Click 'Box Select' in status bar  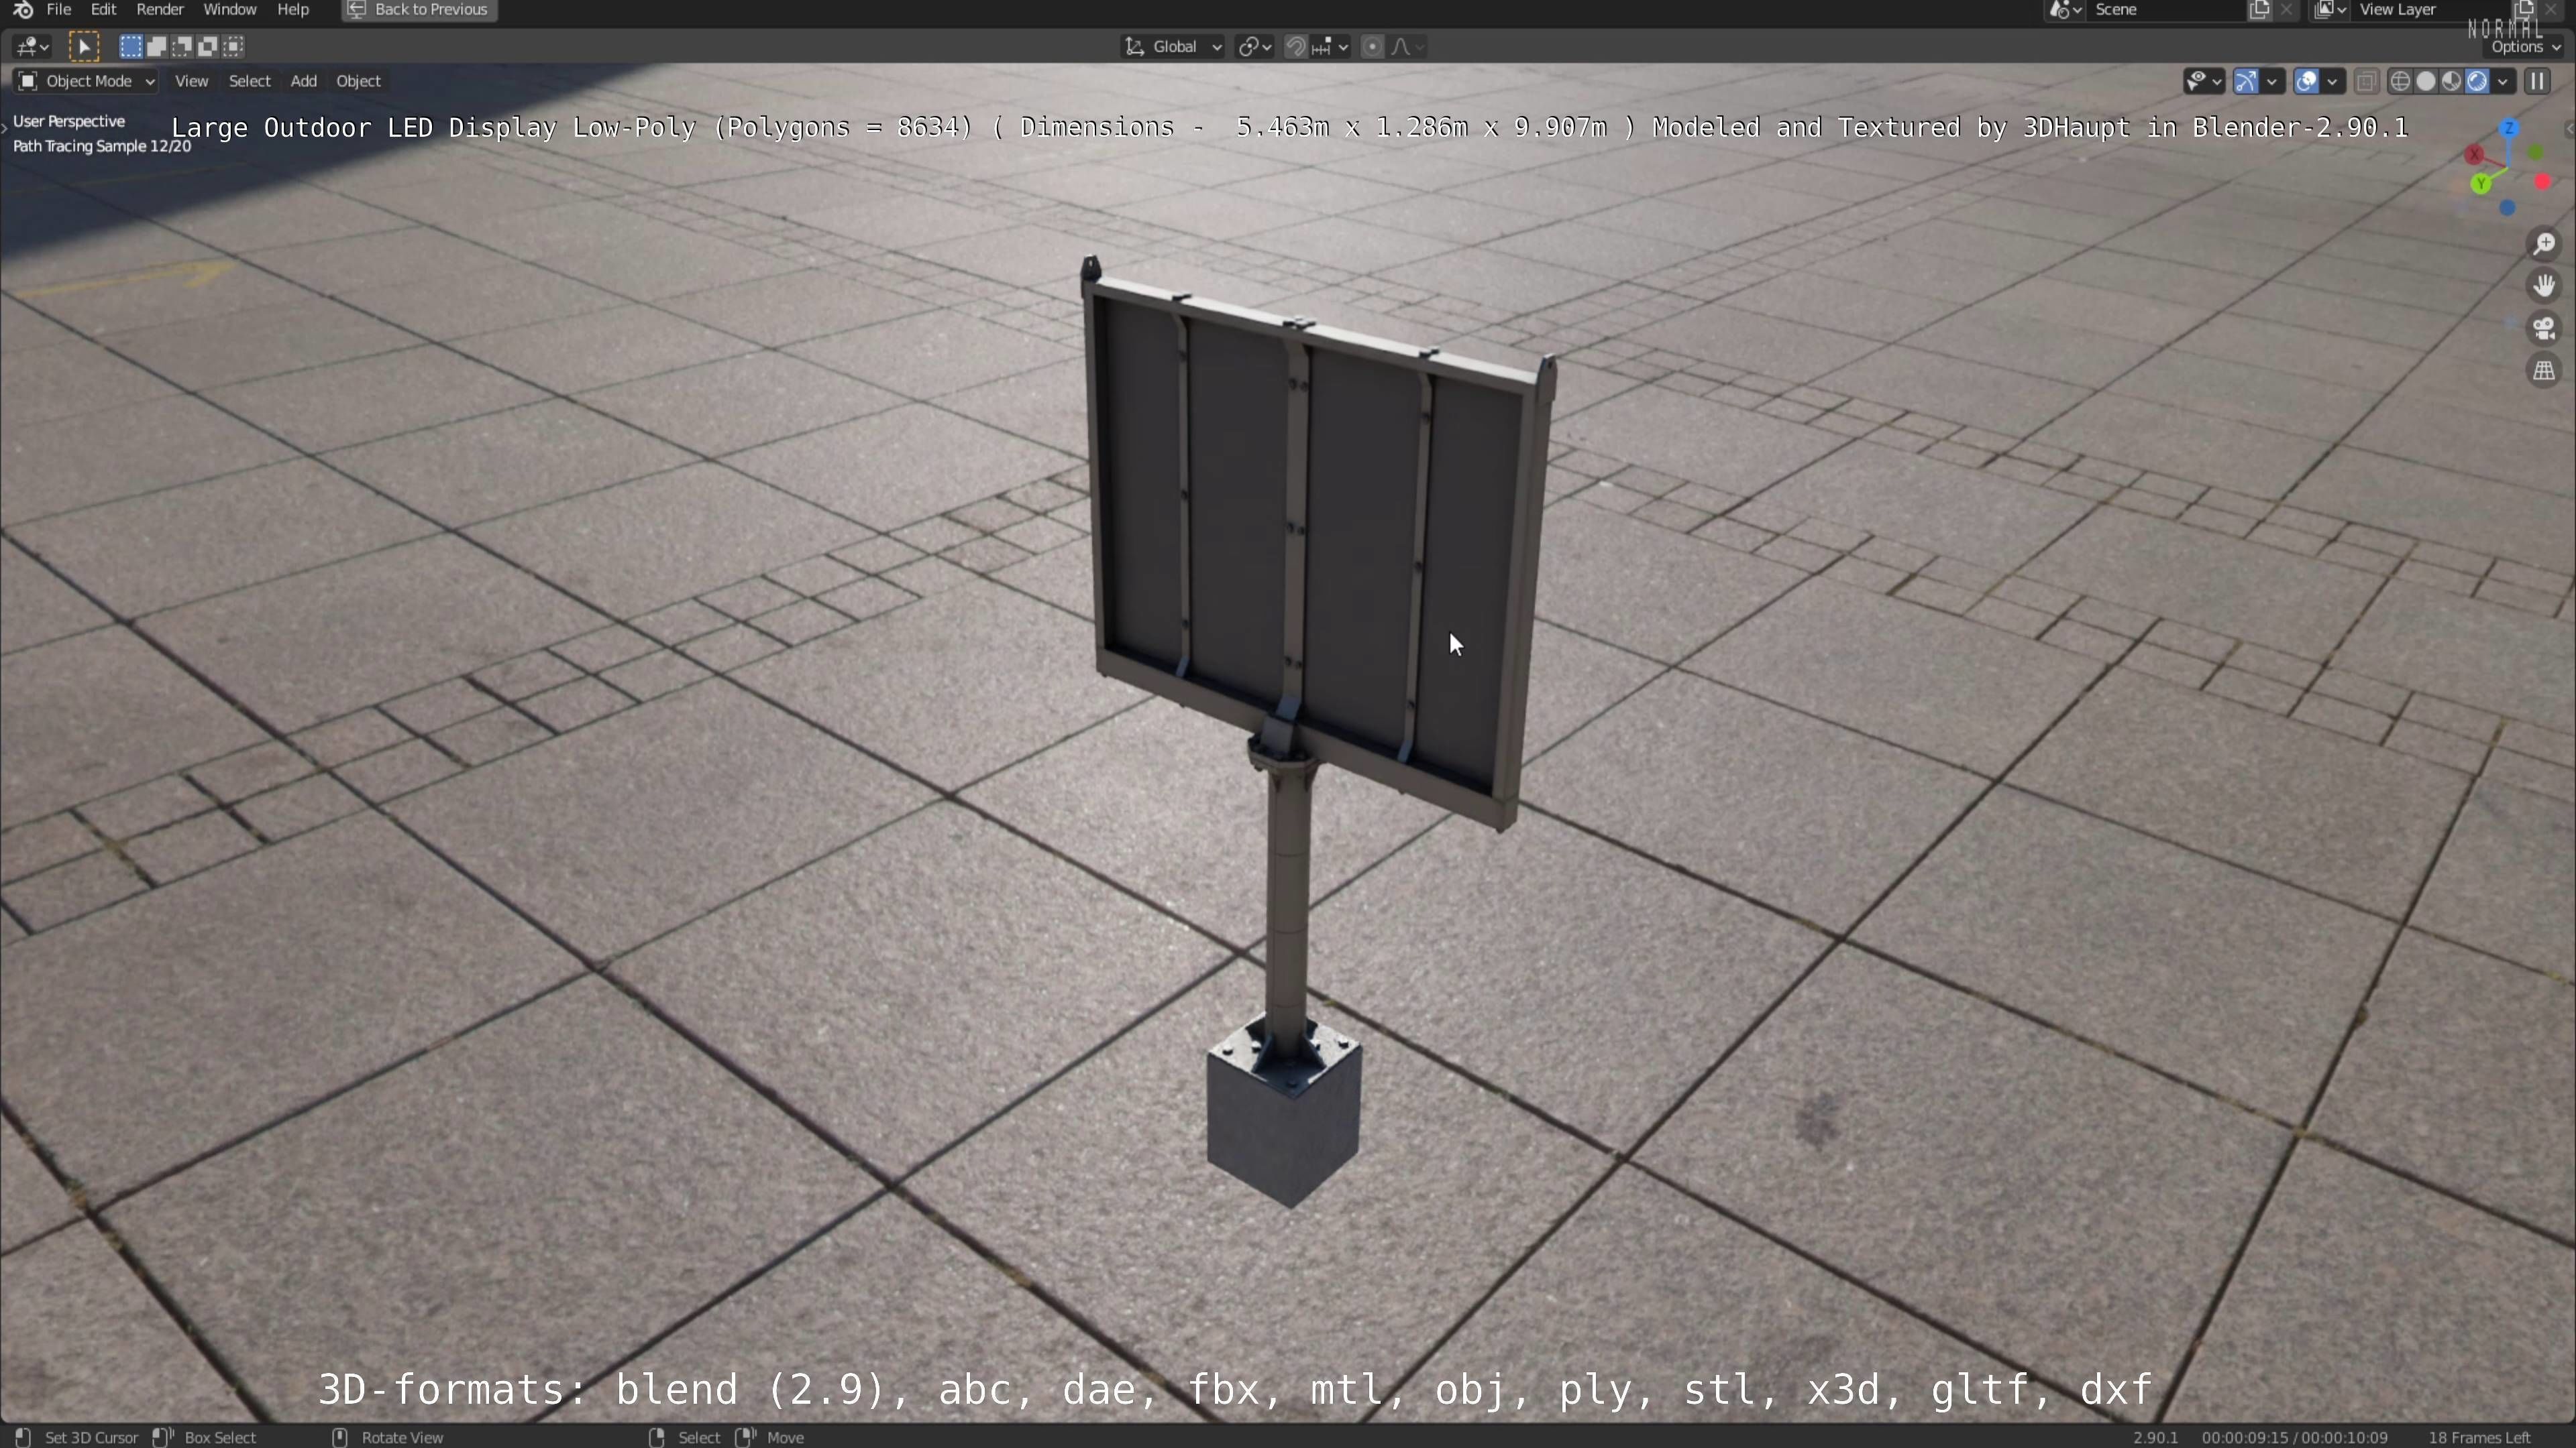point(220,1437)
